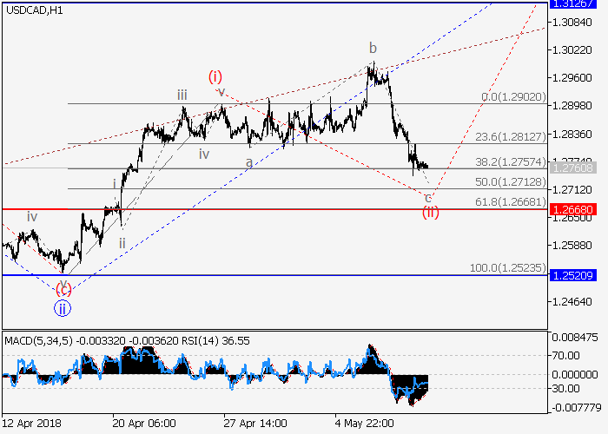Click the red (c) wave label
Viewport: 608px width, 434px height.
[x=63, y=290]
